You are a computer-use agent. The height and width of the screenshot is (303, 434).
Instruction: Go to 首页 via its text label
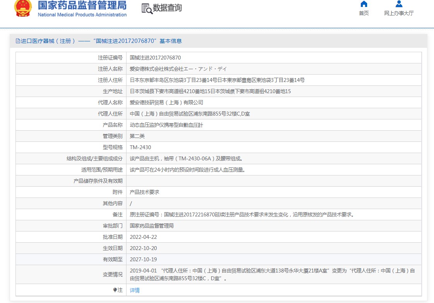[364, 13]
